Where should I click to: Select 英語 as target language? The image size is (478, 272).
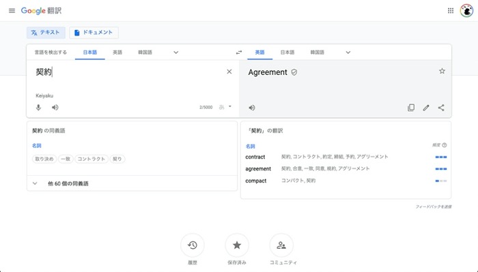pos(259,52)
